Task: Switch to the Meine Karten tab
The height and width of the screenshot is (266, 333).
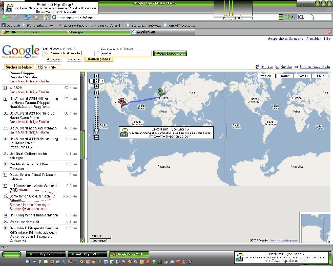Action: click(x=48, y=67)
